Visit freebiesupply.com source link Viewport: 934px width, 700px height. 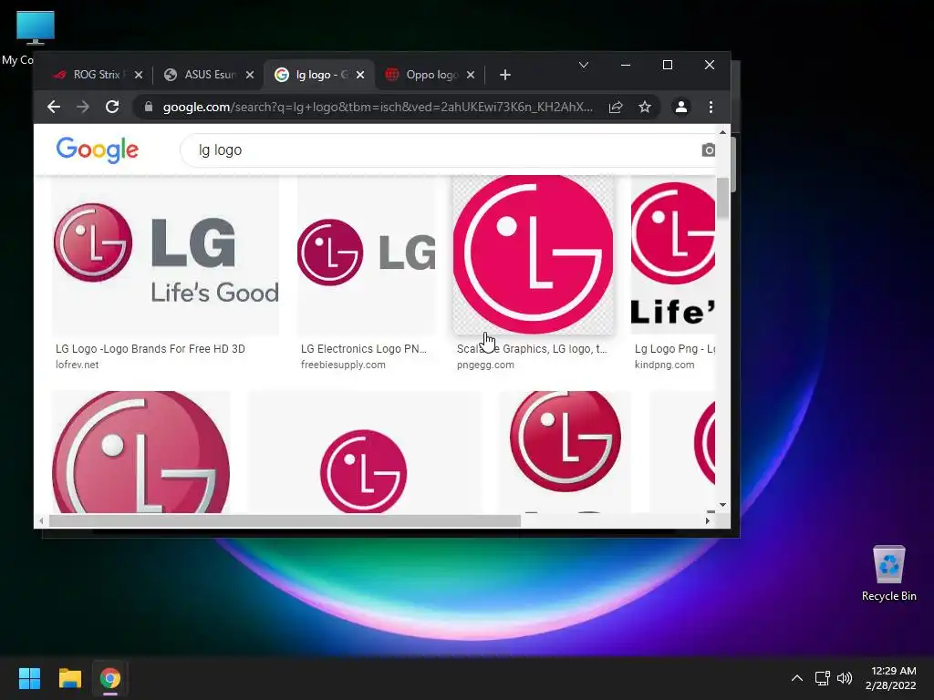[343, 365]
